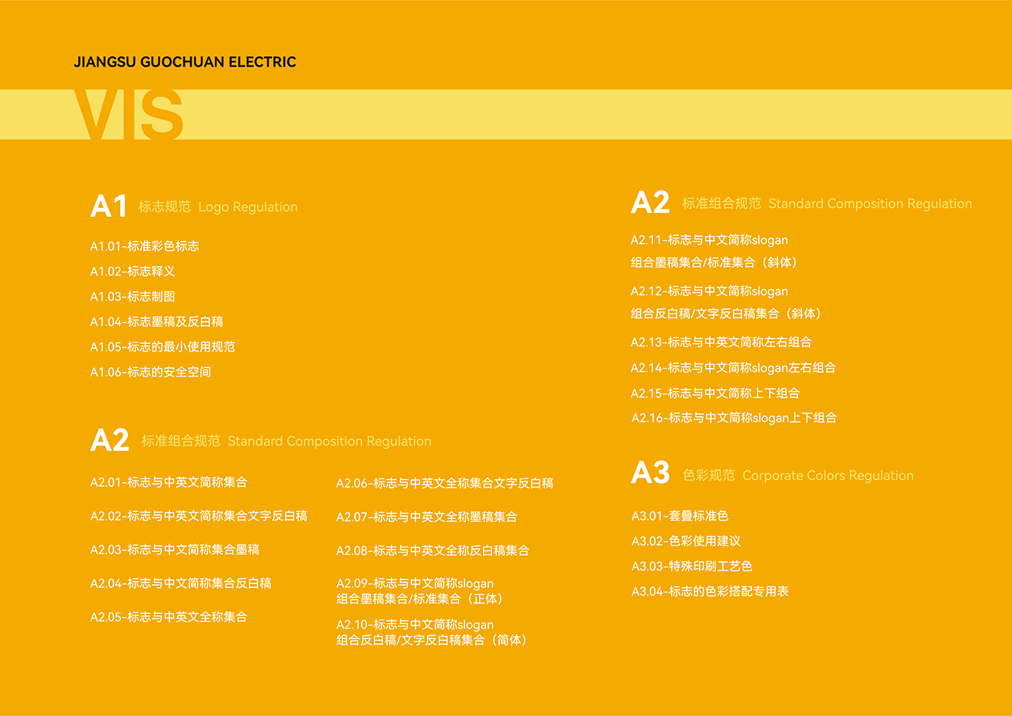
Task: Click the lower-left 'Standard Composition Regulation' heading
Action: pos(330,442)
